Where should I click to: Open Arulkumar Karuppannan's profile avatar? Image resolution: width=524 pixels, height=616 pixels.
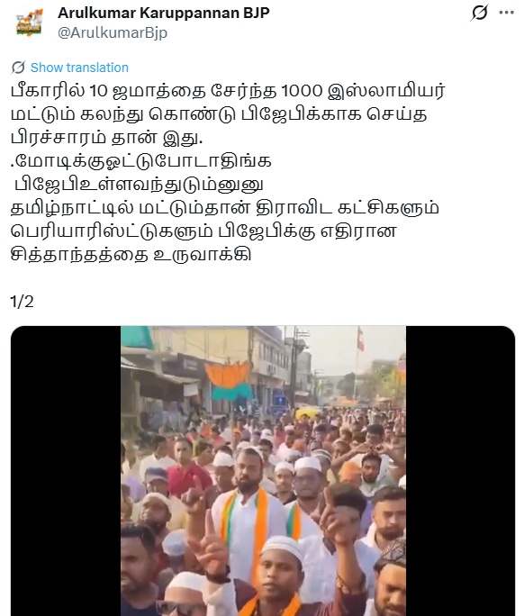coord(29,23)
